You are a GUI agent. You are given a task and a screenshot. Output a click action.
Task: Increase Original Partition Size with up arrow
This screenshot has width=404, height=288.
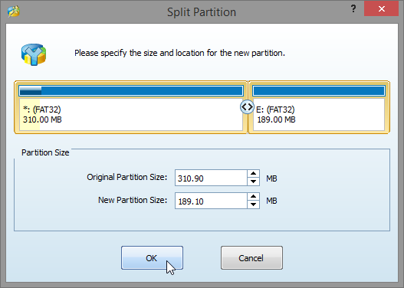click(253, 173)
